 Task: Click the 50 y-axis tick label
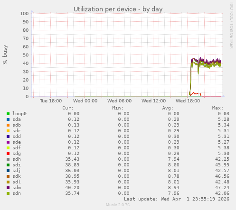(26, 55)
